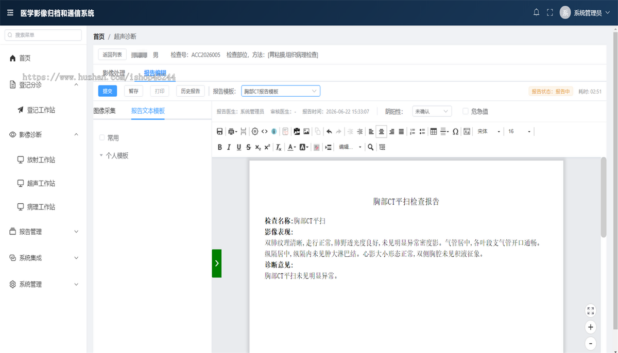Expand the panel with the green arrow handle
618x353 pixels.
click(x=217, y=263)
